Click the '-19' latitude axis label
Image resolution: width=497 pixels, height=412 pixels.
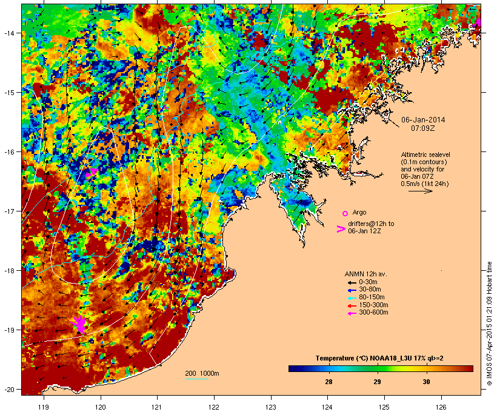(x=8, y=330)
